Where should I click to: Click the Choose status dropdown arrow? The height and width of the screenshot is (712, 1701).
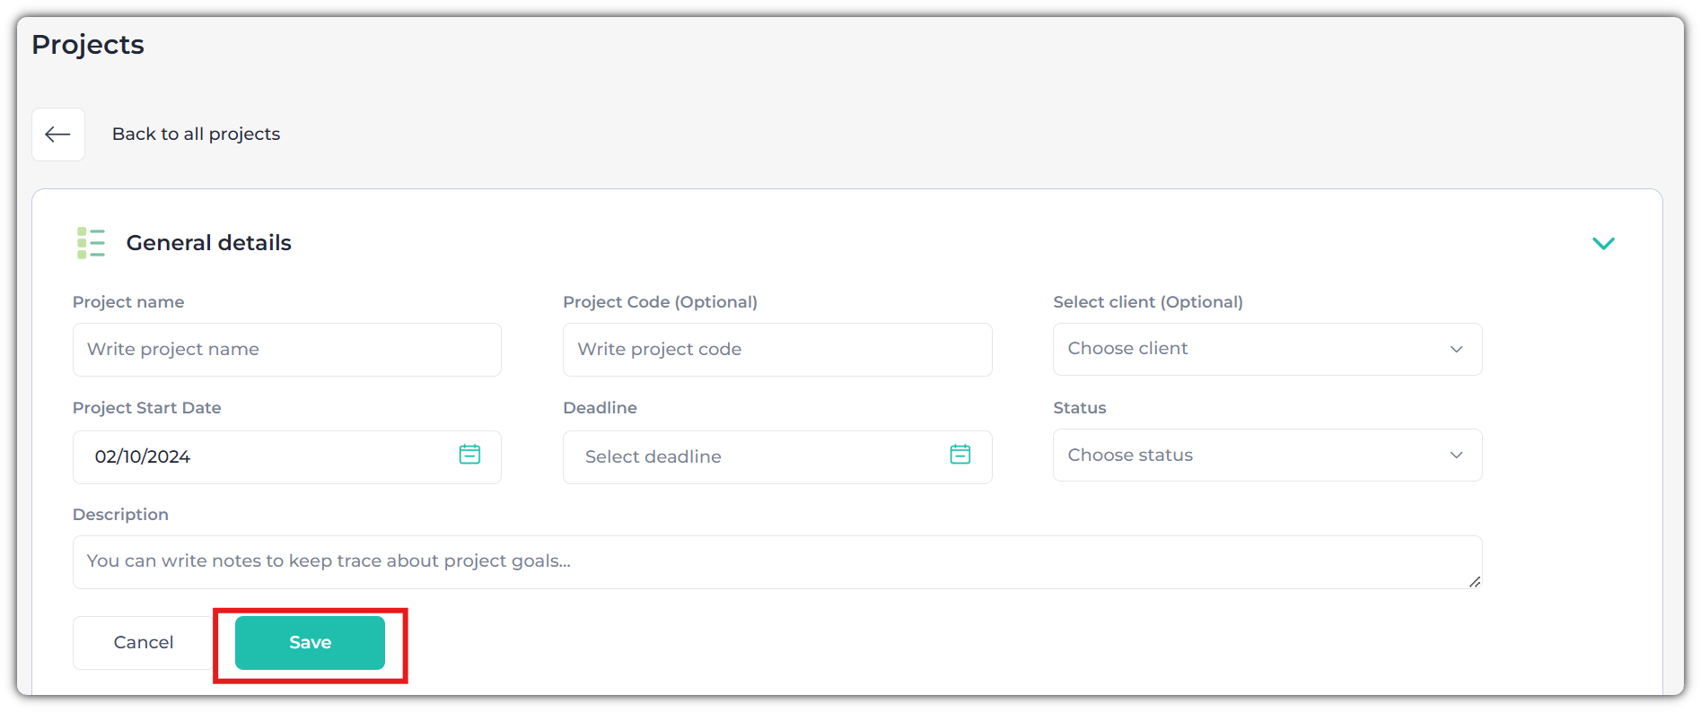pyautogui.click(x=1456, y=456)
